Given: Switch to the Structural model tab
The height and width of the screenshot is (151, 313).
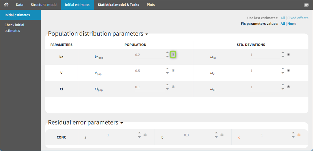Looking at the screenshot, I should (44, 5).
